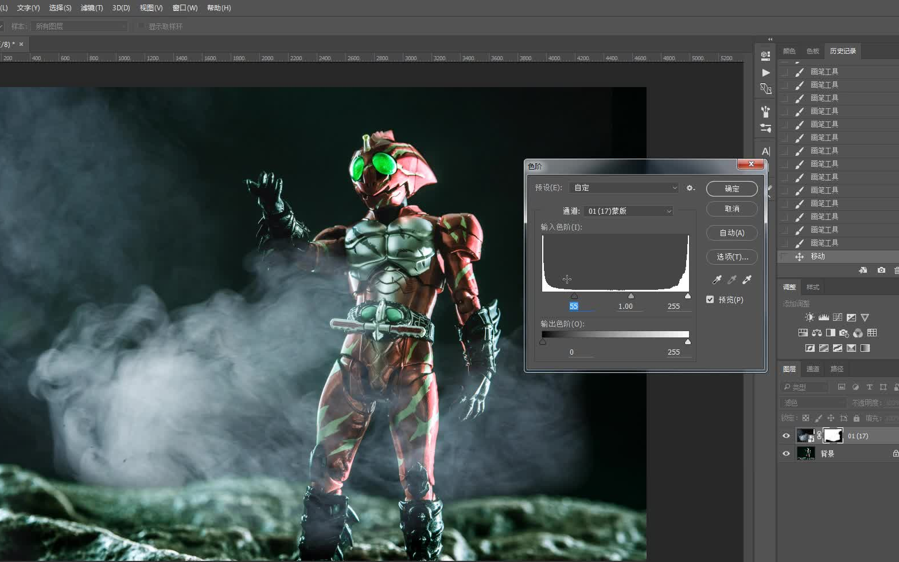Screen dimensions: 899x562
Task: Add a Color Balance adjustment
Action: click(816, 333)
